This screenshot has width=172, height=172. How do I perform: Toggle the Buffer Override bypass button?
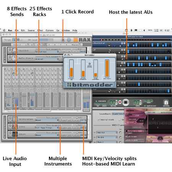(10, 57)
